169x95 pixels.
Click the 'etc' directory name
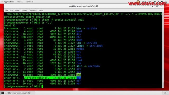[x=79, y=37]
